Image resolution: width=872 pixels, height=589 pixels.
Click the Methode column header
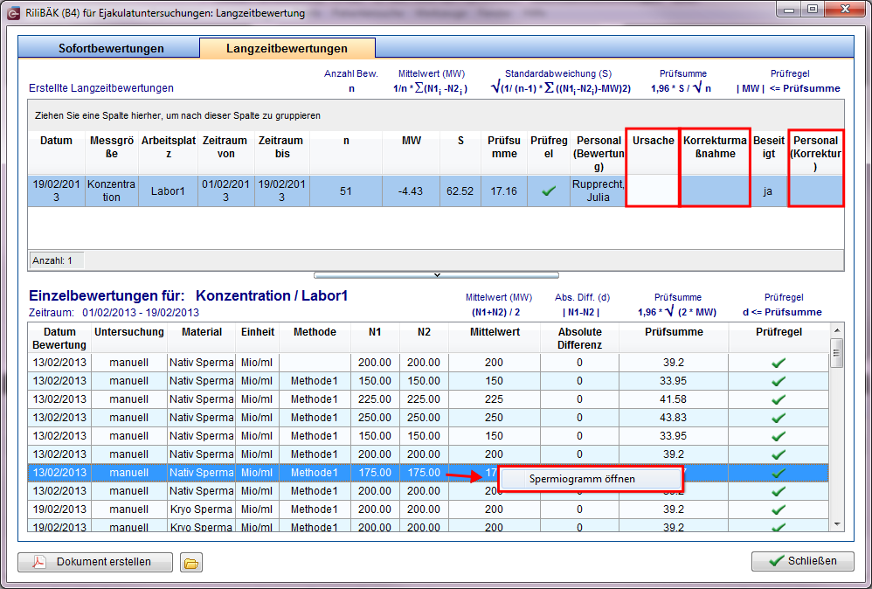[315, 338]
